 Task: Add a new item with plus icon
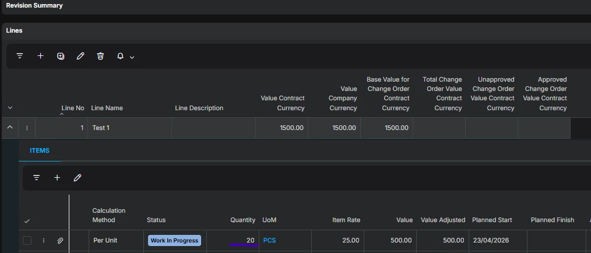pos(57,178)
